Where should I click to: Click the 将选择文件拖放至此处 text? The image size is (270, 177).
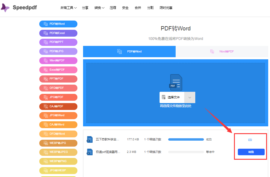point(176,106)
